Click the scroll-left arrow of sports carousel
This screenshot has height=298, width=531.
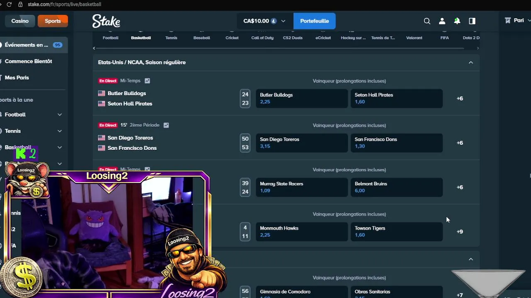point(94,48)
